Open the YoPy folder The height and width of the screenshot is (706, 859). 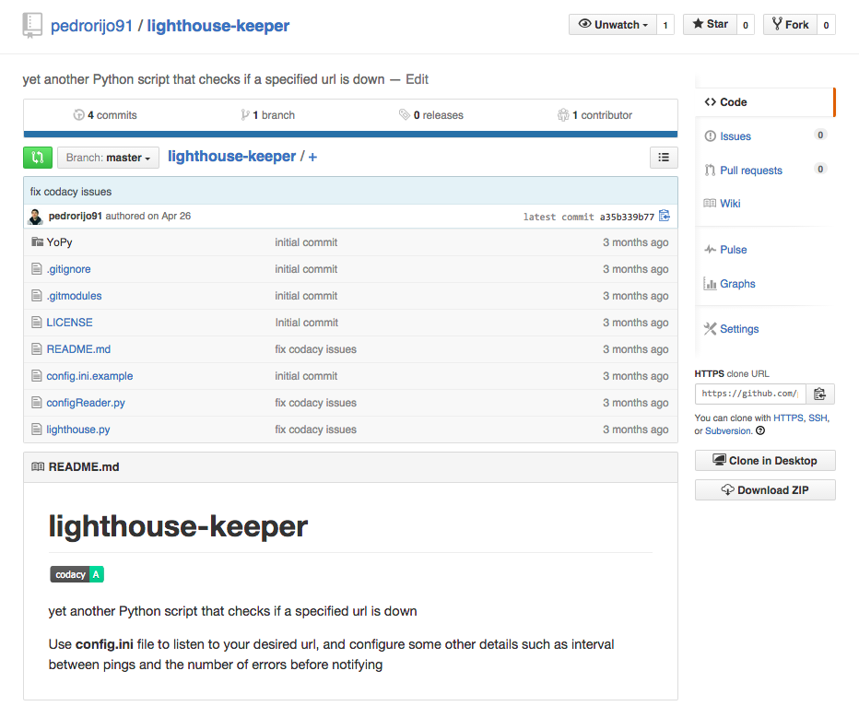(59, 242)
